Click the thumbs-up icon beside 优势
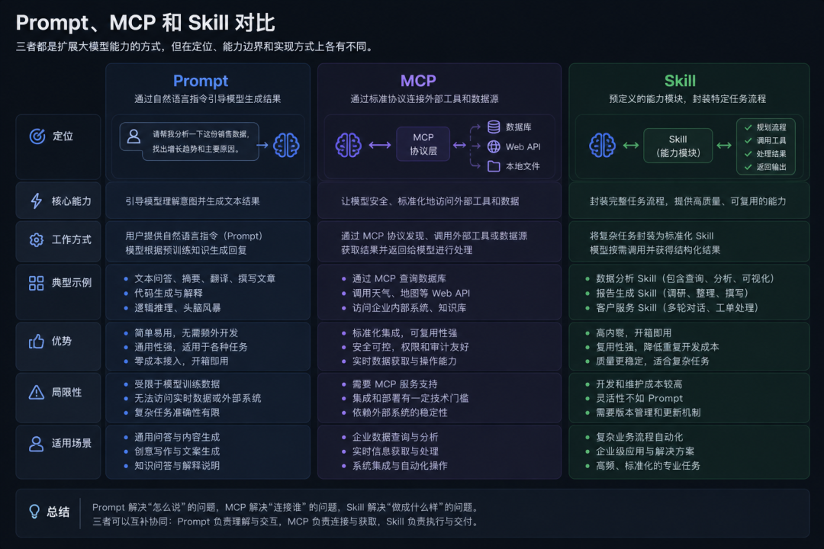The height and width of the screenshot is (549, 824). (37, 341)
